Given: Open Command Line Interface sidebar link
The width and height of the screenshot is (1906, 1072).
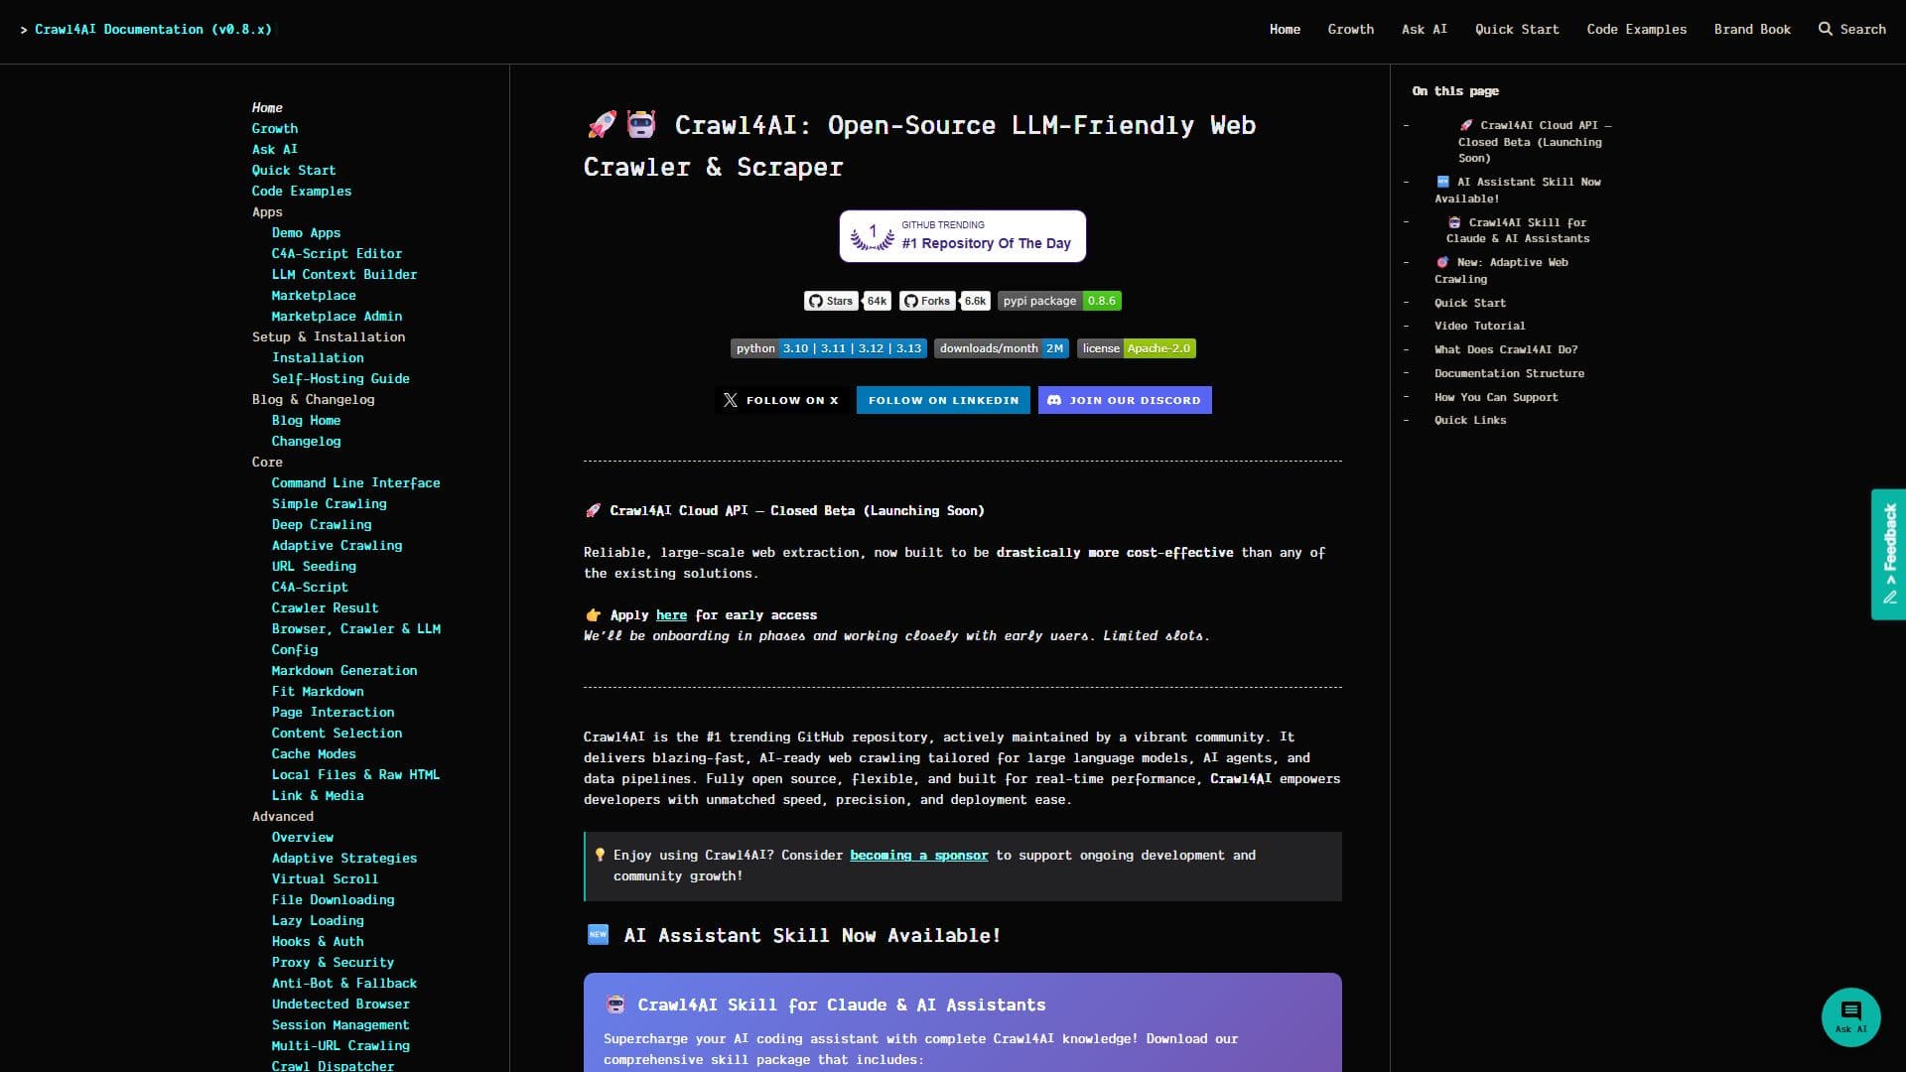Looking at the screenshot, I should (355, 483).
